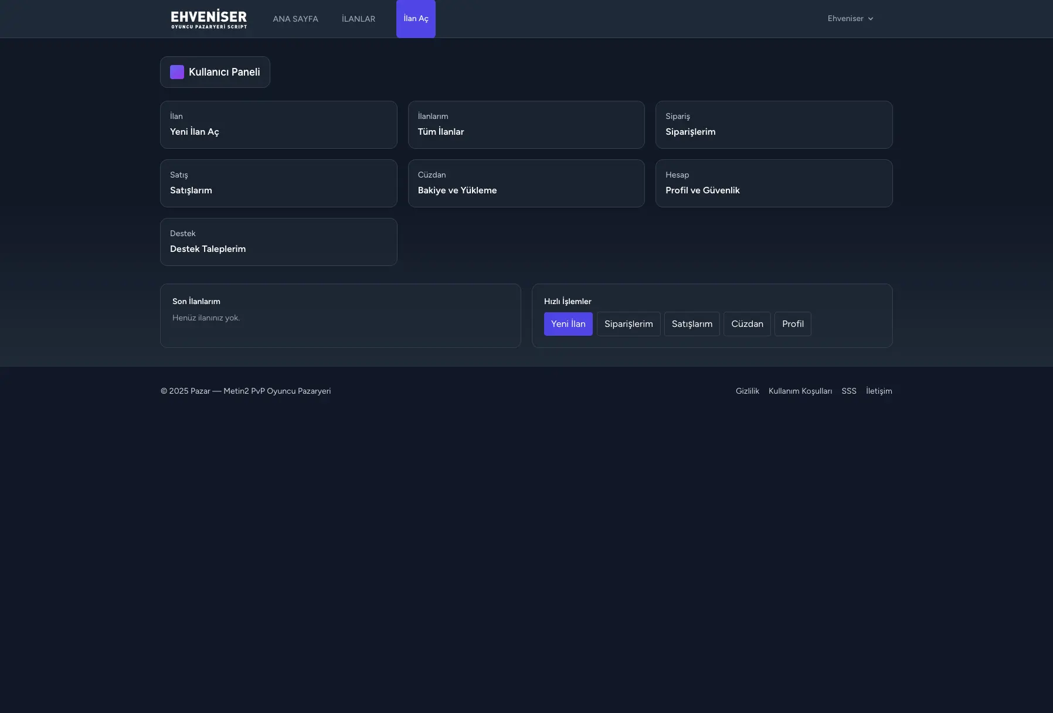The width and height of the screenshot is (1053, 713).
Task: Open the Tüm İlanlar card
Action: click(526, 125)
